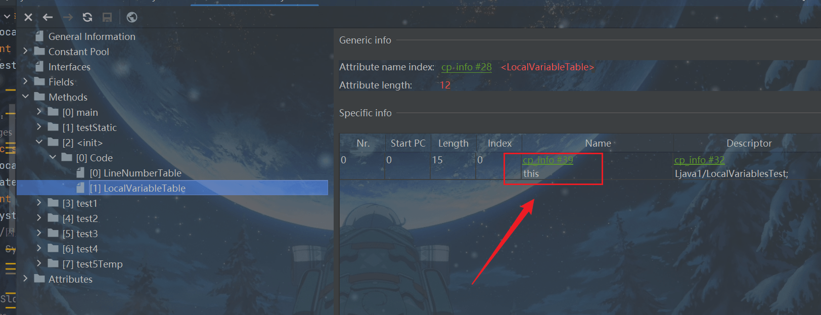Select the [7] test5Temp method item
Screen dimensions: 821x315
(92, 264)
